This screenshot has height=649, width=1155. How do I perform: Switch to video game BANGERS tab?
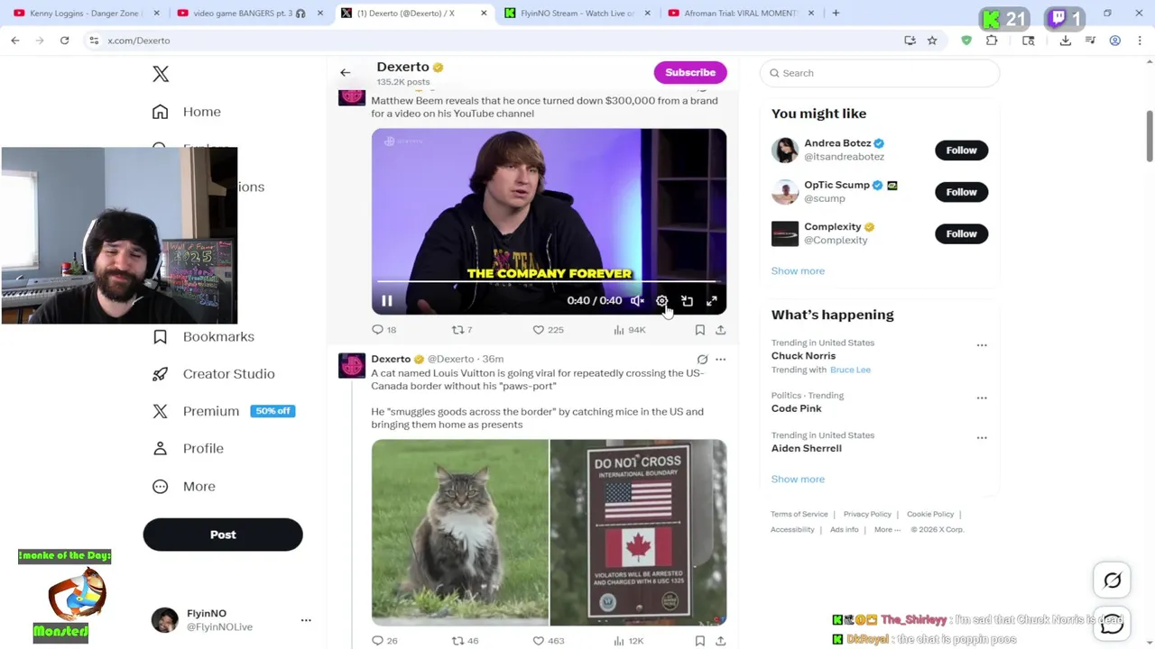[248, 14]
